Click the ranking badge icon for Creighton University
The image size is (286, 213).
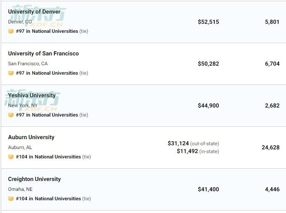(x=11, y=199)
